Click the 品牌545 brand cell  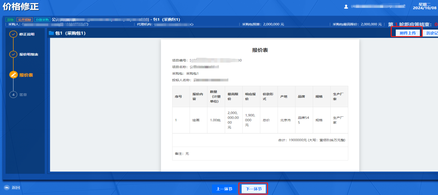[x=304, y=120]
